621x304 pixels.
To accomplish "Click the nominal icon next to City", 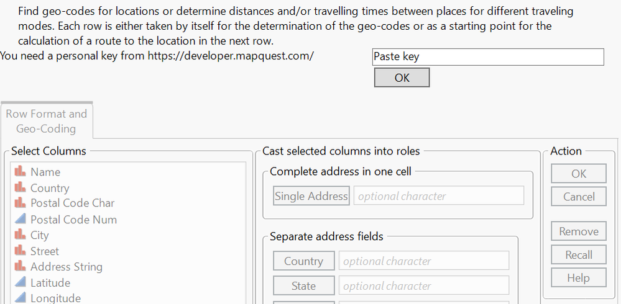I will pos(20,235).
